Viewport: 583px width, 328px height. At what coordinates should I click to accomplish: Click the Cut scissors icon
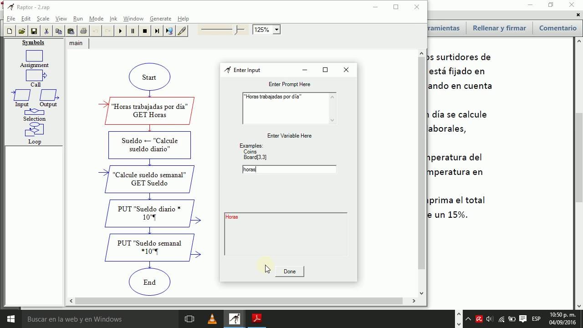click(x=46, y=31)
